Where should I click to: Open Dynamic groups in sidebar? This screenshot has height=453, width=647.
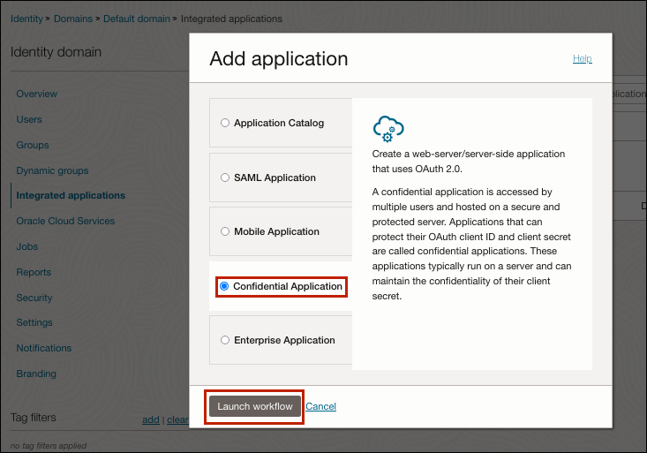click(x=52, y=171)
